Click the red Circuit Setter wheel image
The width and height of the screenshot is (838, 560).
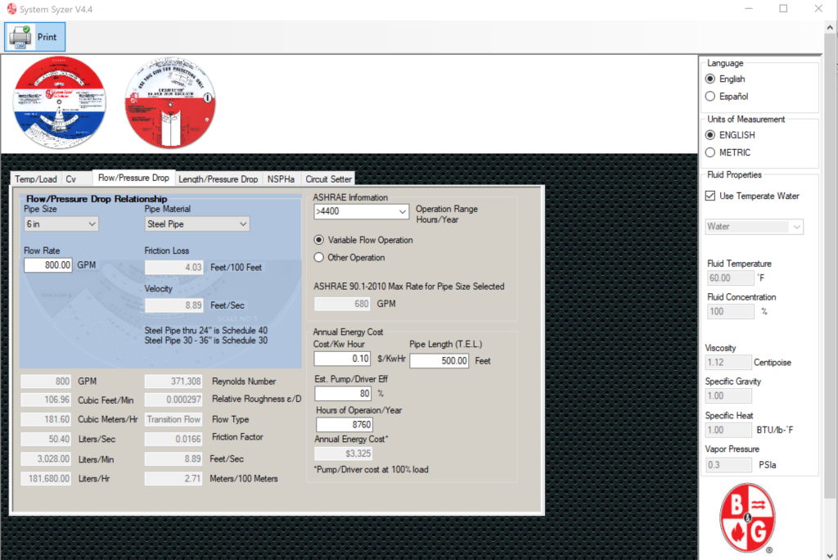click(170, 102)
